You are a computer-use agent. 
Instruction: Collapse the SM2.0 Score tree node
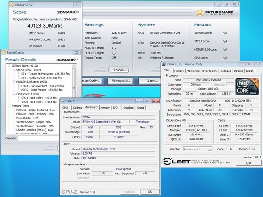point(14,70)
